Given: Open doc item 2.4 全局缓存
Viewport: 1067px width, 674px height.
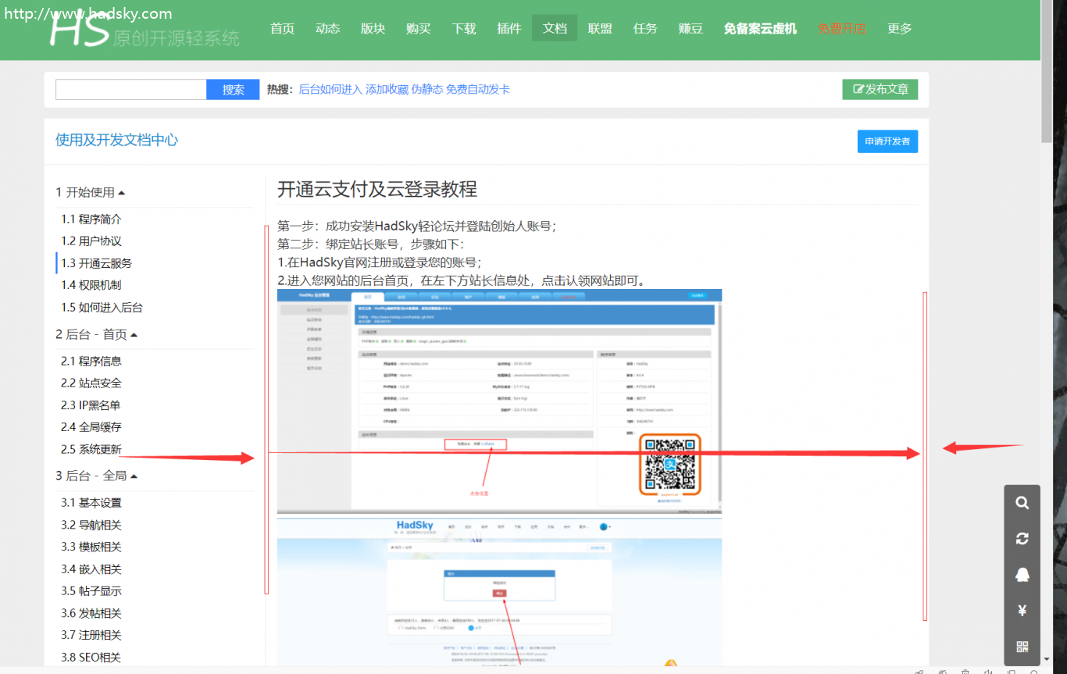Looking at the screenshot, I should pyautogui.click(x=91, y=426).
